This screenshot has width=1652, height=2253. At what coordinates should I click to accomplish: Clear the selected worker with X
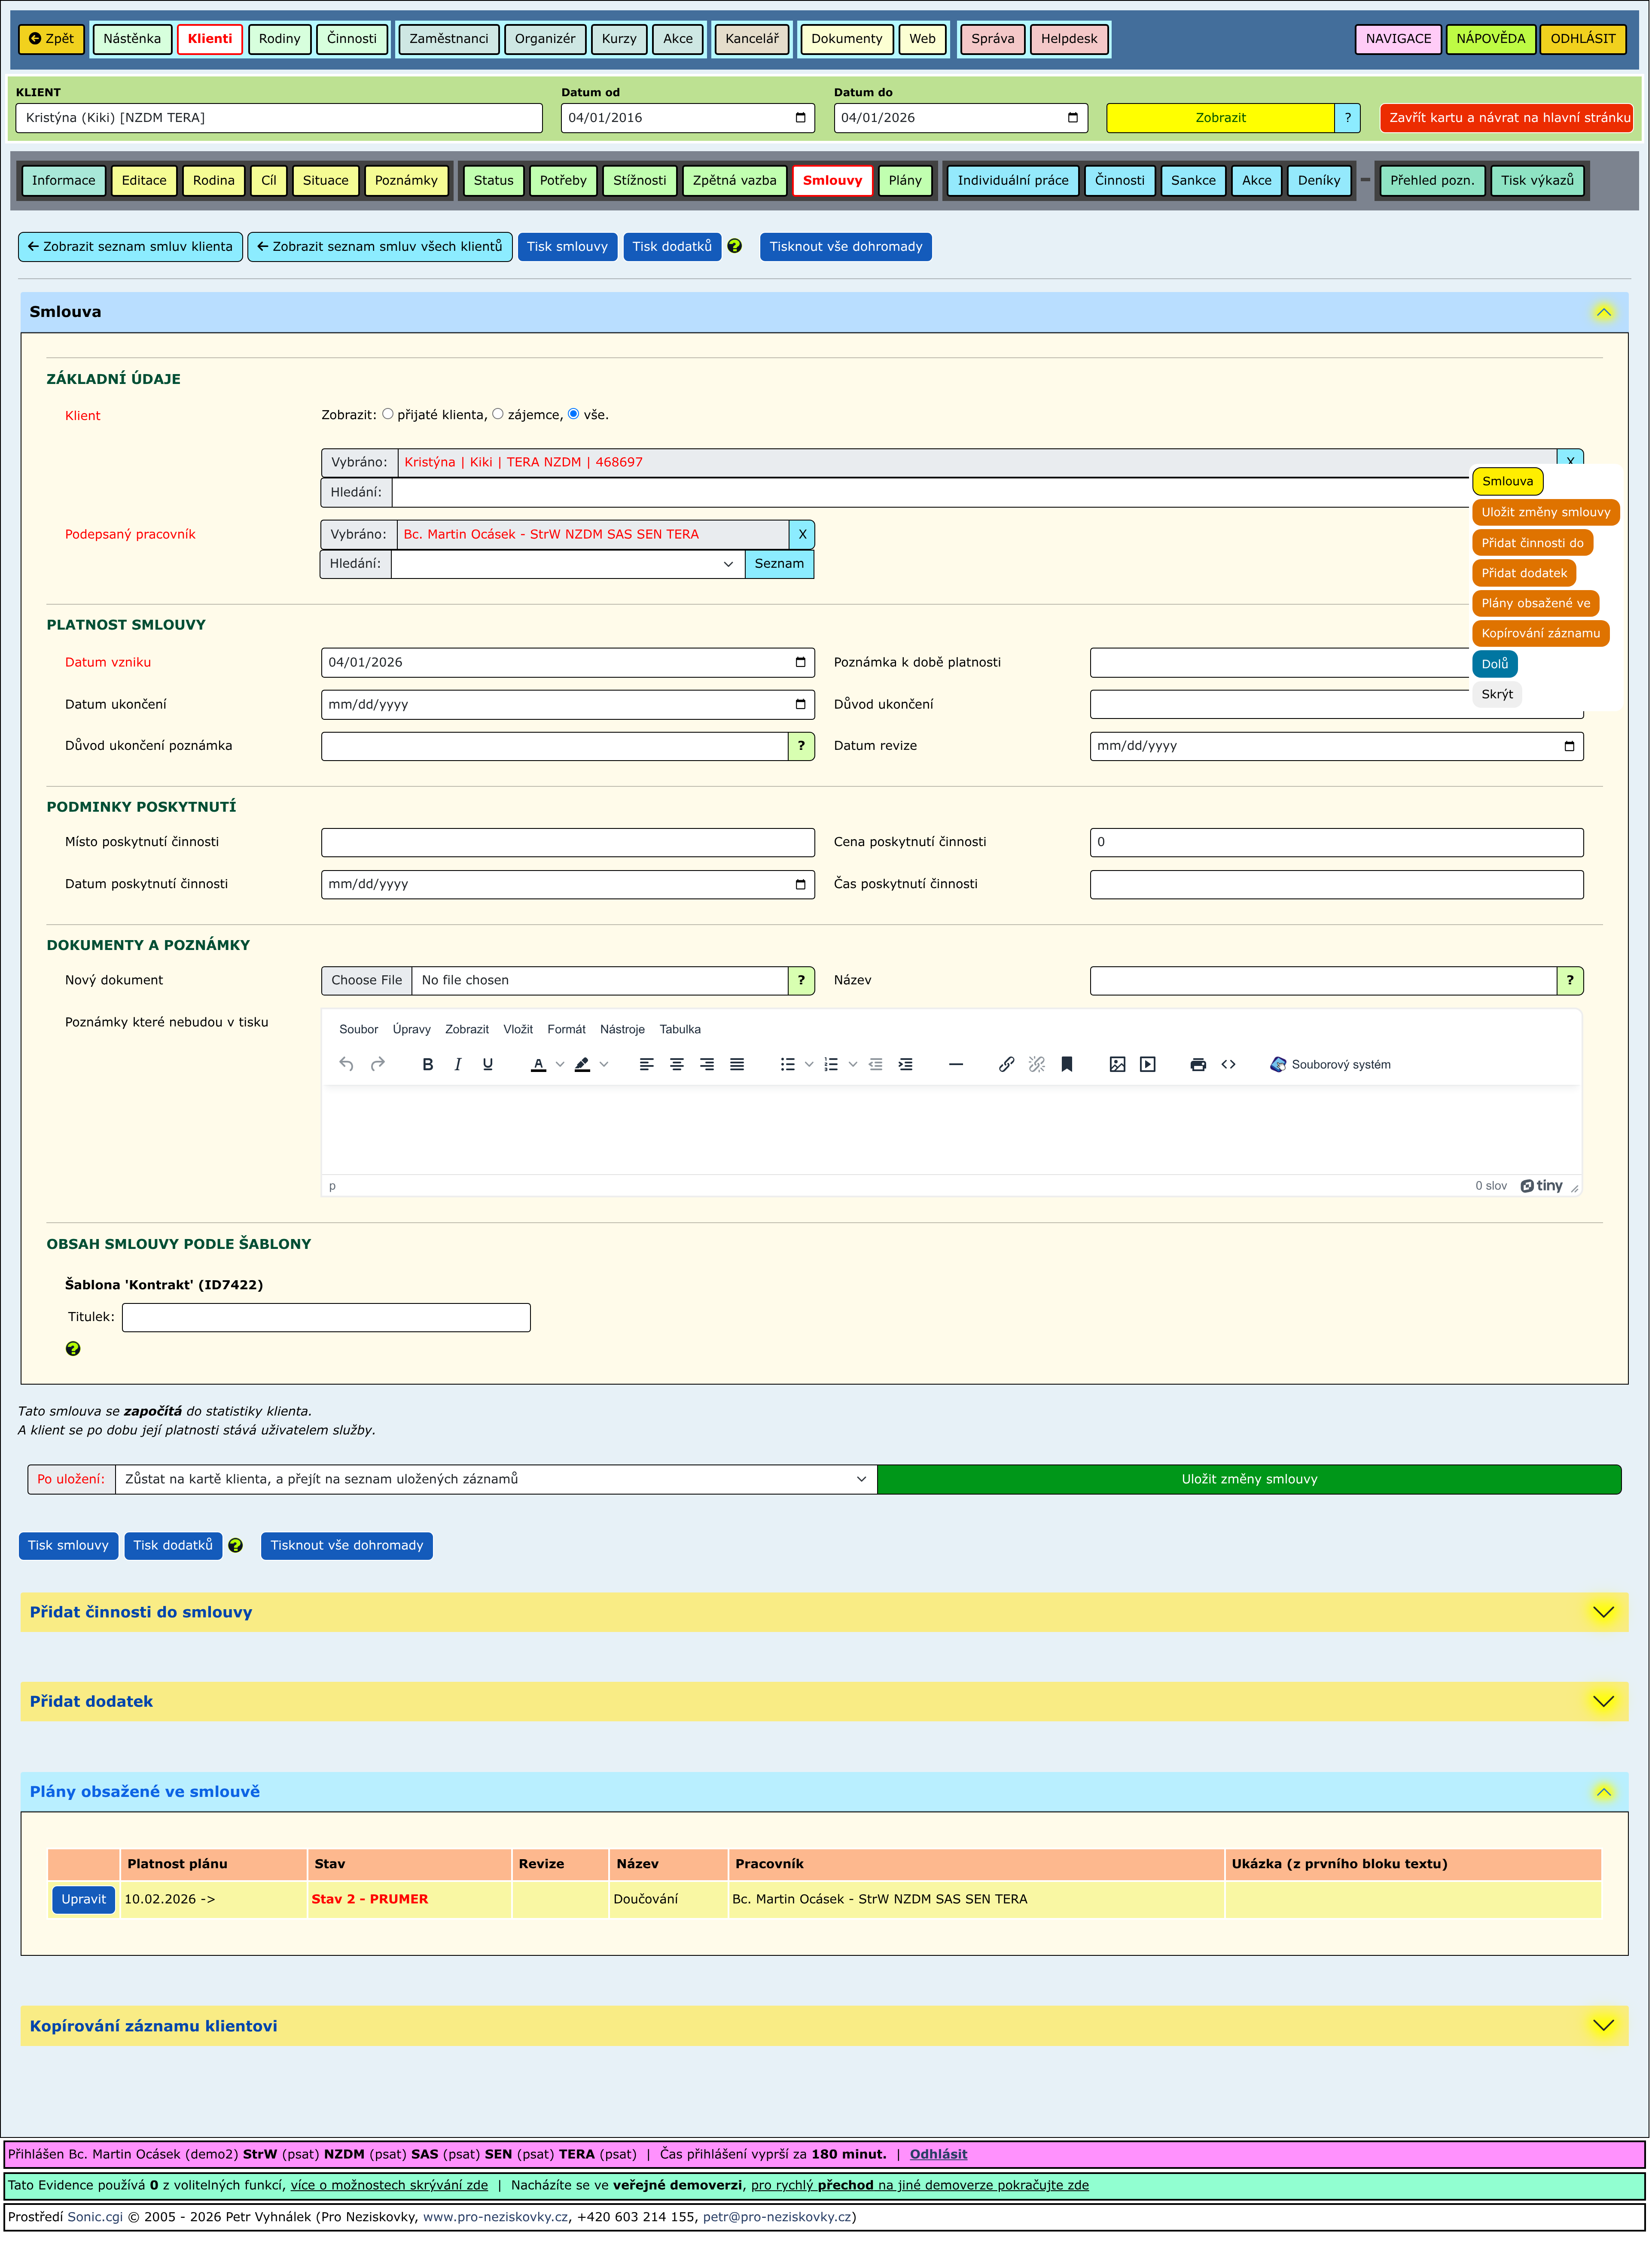tap(803, 535)
